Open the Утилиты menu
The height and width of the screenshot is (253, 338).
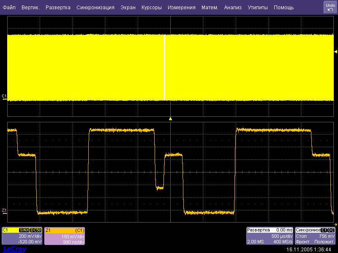pos(258,8)
